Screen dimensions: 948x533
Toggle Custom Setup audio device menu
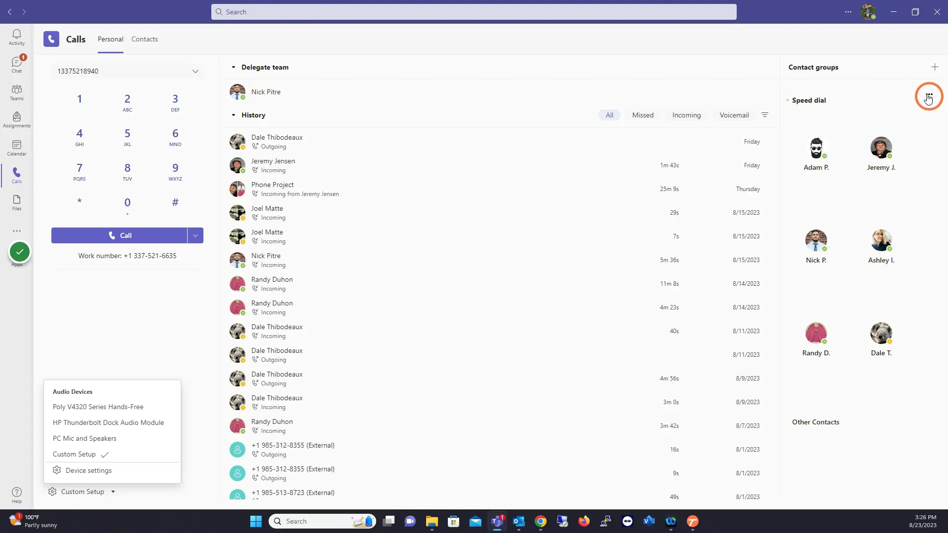coord(82,492)
